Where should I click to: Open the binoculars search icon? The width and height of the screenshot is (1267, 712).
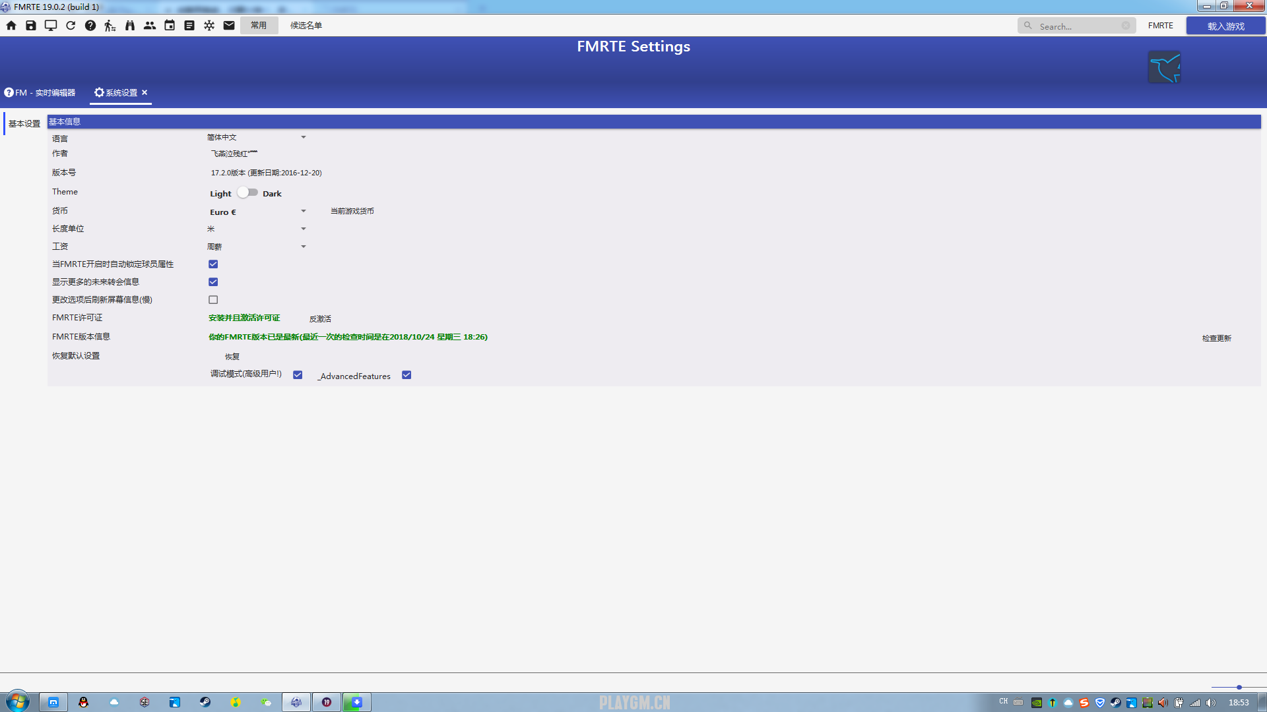coord(130,25)
